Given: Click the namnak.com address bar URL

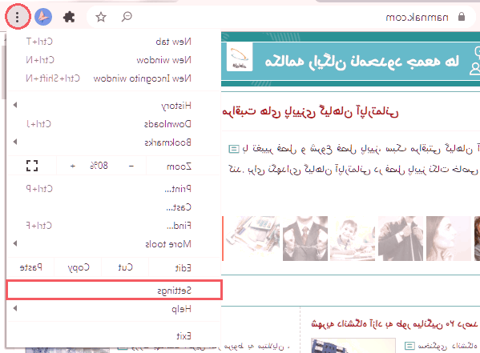Looking at the screenshot, I should (x=417, y=17).
